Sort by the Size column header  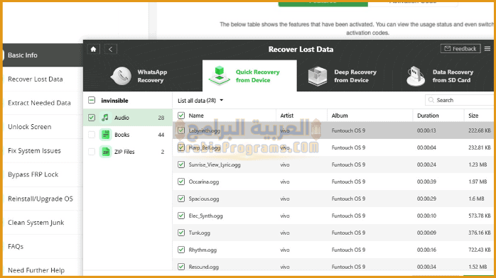point(473,116)
